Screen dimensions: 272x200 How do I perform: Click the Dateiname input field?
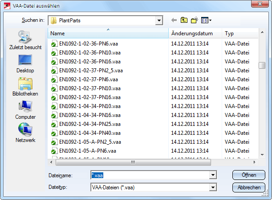tap(150, 175)
